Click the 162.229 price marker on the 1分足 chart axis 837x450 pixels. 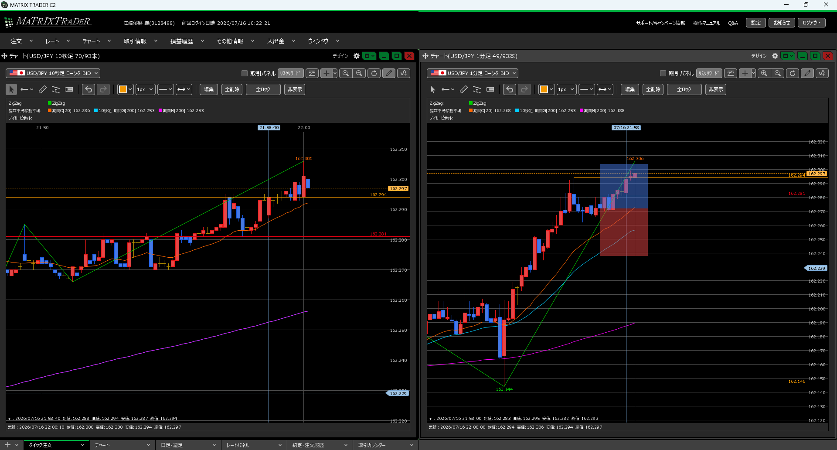[816, 268]
